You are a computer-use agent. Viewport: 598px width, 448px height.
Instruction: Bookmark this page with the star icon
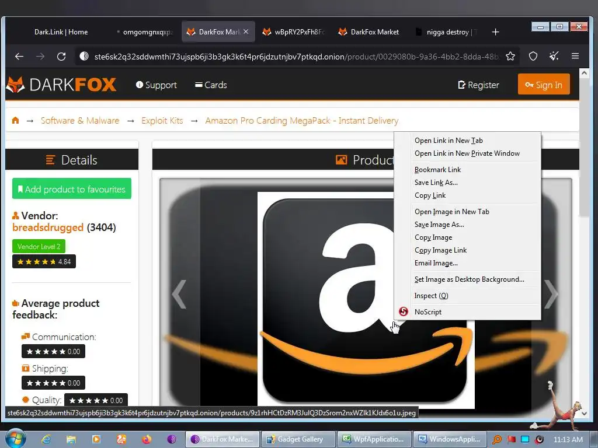[x=510, y=57]
